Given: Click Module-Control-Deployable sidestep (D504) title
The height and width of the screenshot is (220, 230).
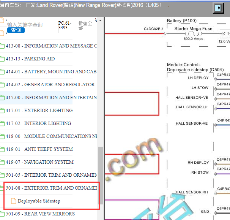Looking at the screenshot, I should click(195, 67).
